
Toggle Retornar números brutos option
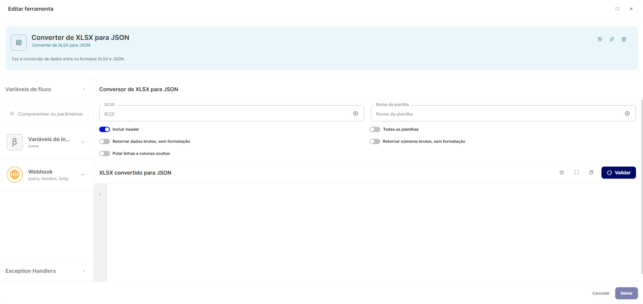[x=375, y=141]
